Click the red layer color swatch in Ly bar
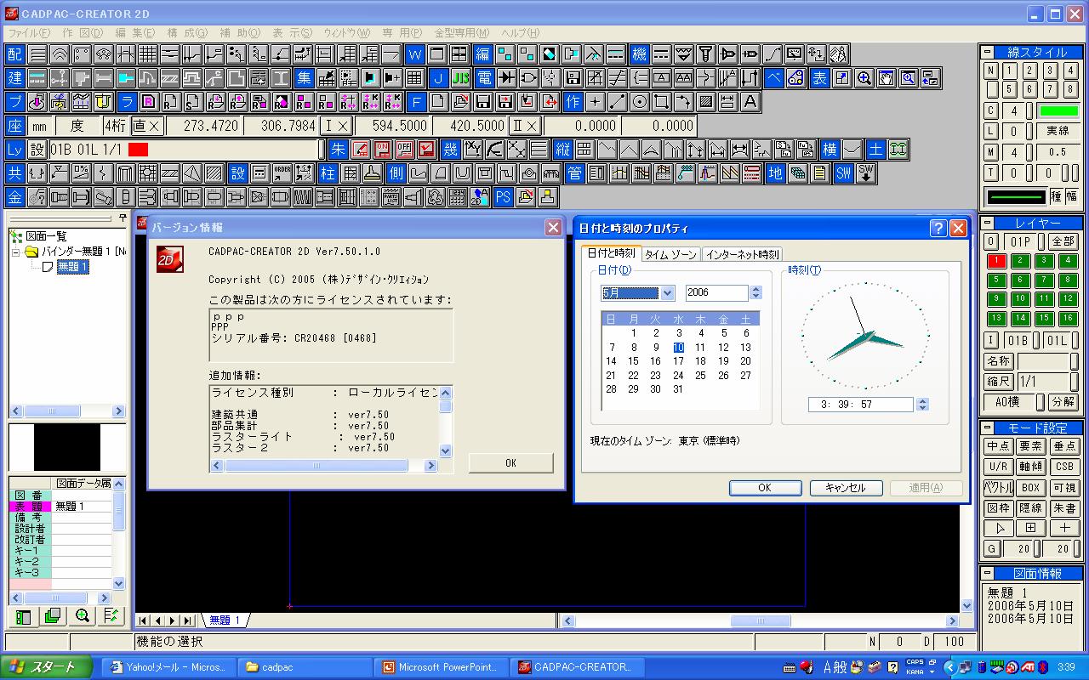 point(138,150)
